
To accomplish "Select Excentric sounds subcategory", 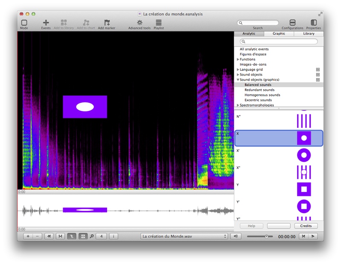I will click(279, 100).
